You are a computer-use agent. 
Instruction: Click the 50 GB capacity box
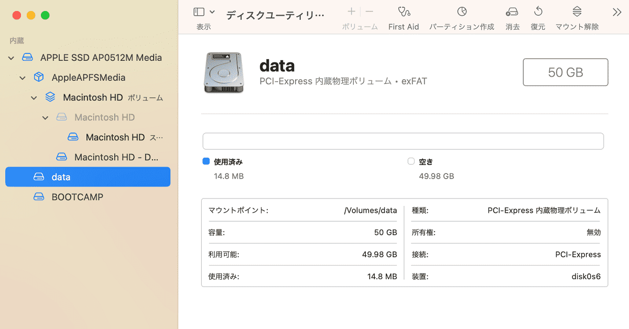point(566,72)
